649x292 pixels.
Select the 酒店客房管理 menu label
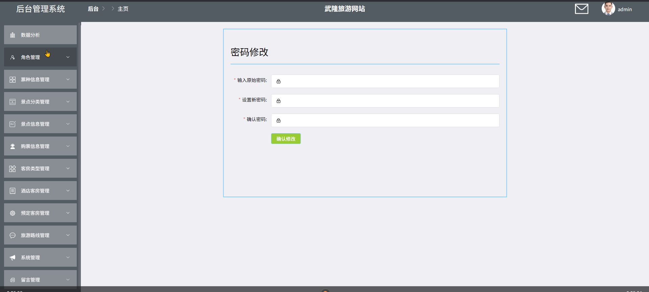pyautogui.click(x=35, y=191)
